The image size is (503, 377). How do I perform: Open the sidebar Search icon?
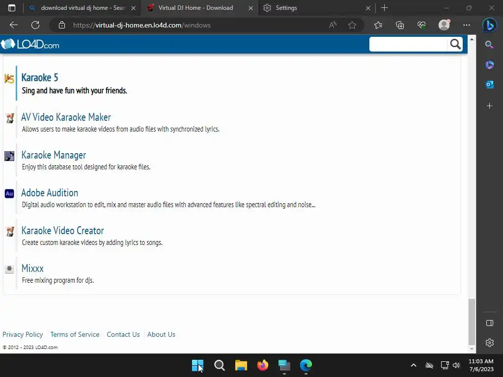489,45
